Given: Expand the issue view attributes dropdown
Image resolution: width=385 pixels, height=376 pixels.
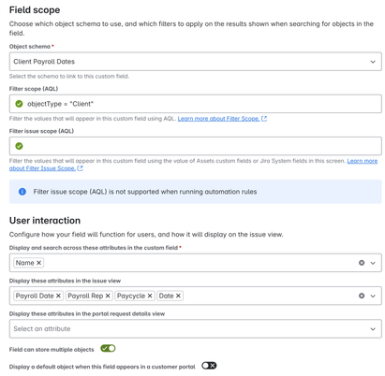Looking at the screenshot, I should tap(373, 296).
